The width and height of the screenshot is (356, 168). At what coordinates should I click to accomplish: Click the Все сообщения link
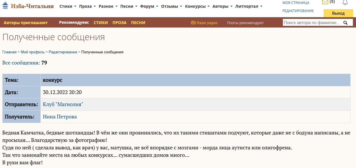click(21, 63)
